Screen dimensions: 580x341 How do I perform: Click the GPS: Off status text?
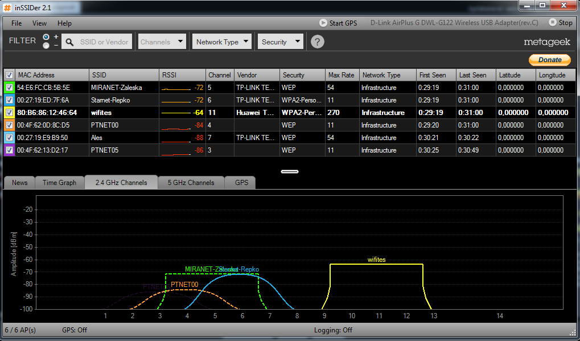[75, 330]
